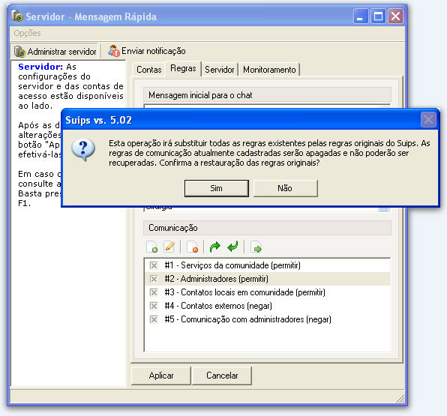The height and width of the screenshot is (416, 447).
Task: Click the Não button in the dialog
Action: [x=285, y=188]
